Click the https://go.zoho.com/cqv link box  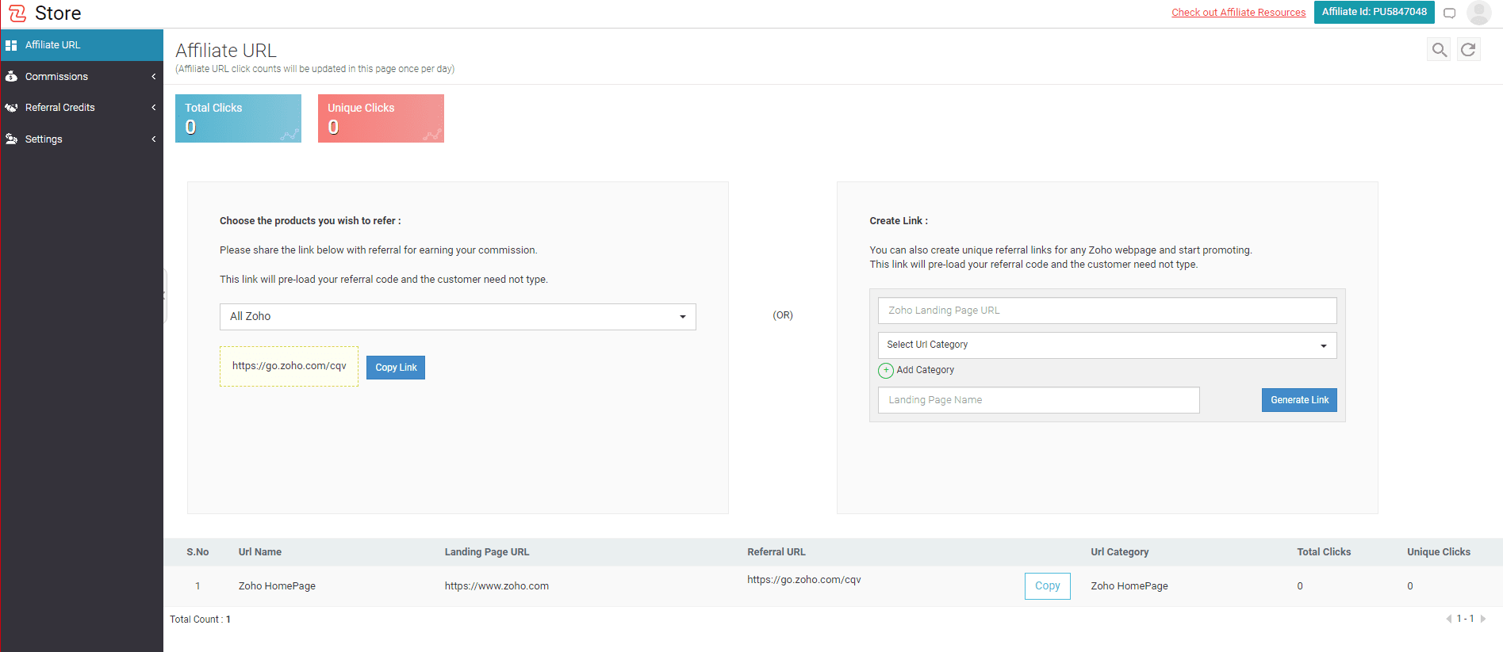coord(289,366)
